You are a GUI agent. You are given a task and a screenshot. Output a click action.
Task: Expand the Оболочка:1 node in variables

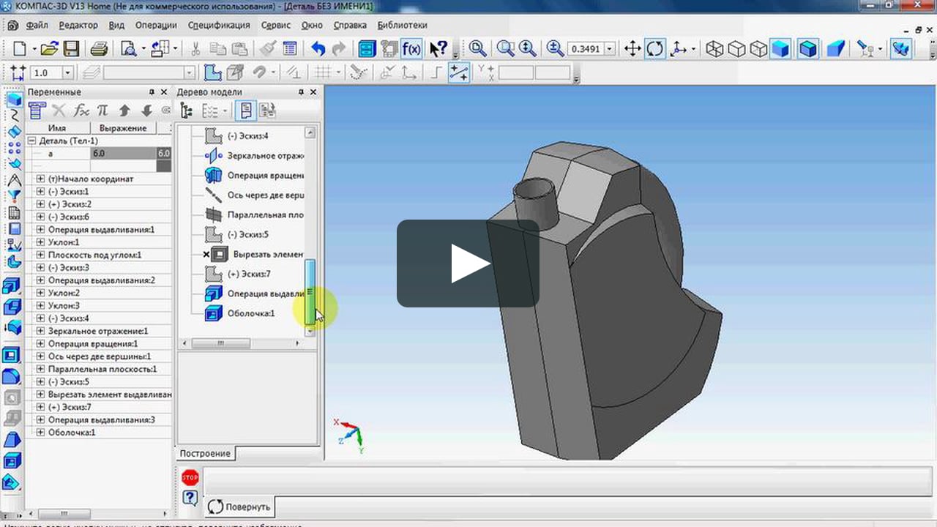point(40,433)
